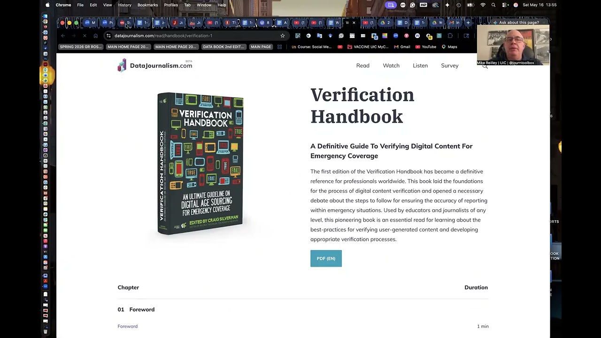Stop loading the page
The image size is (601, 338).
pyautogui.click(x=85, y=36)
